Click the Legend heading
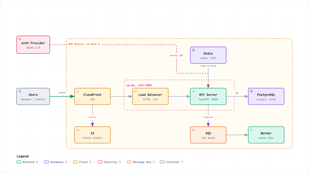309x173 pixels. click(x=23, y=156)
